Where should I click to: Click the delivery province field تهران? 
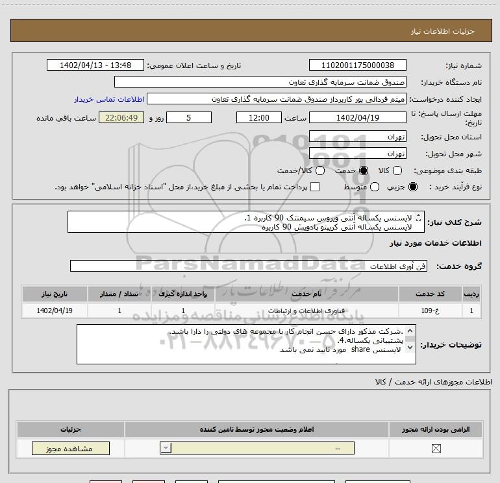coord(357,136)
